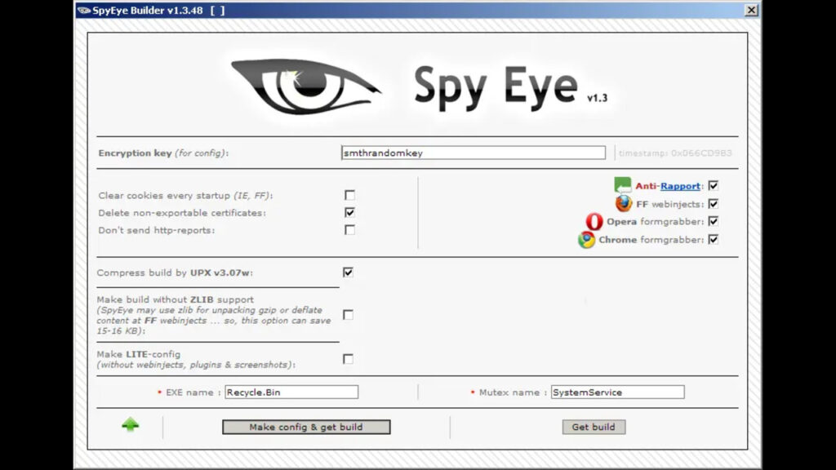The width and height of the screenshot is (836, 470).
Task: Toggle the FF webinjects checkbox
Action: (x=713, y=203)
